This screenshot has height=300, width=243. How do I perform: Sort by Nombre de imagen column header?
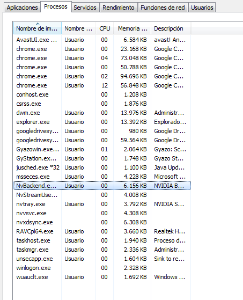click(x=38, y=28)
